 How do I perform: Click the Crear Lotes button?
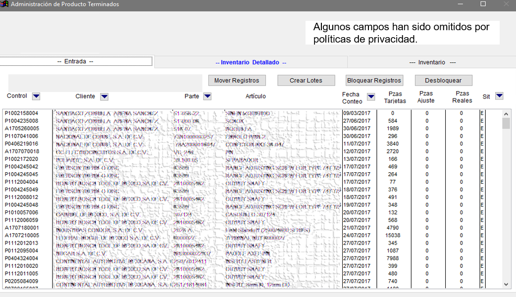click(x=306, y=80)
